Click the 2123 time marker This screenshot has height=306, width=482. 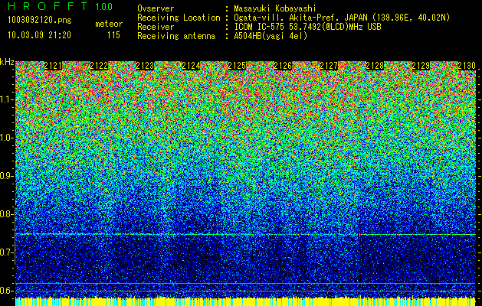(145, 66)
